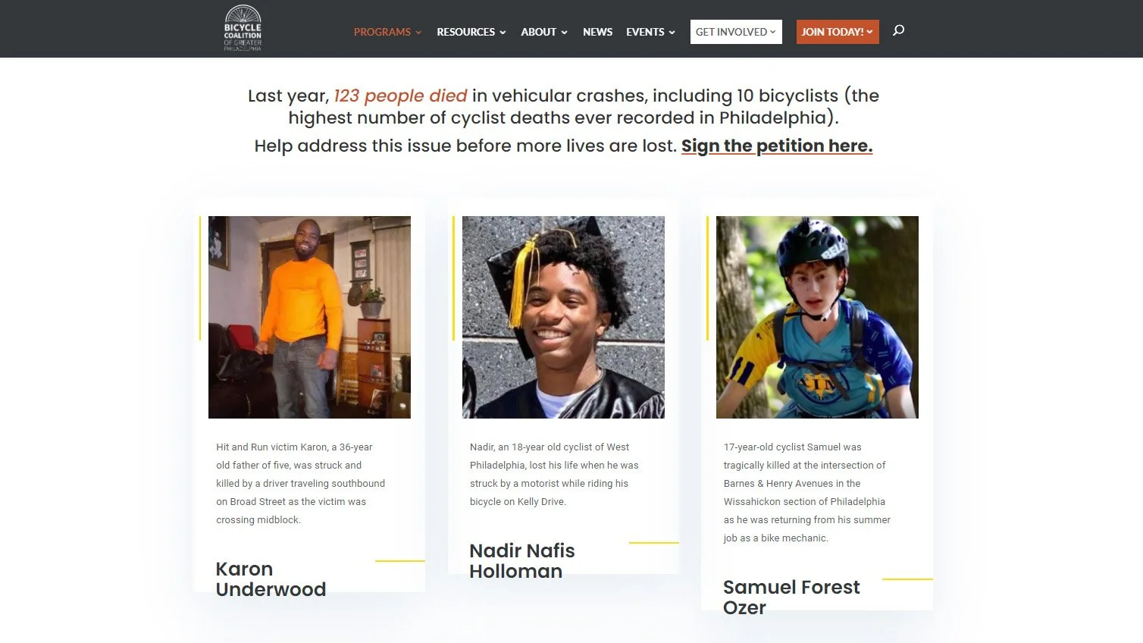Select the Karon Underwood name heading

click(x=271, y=579)
